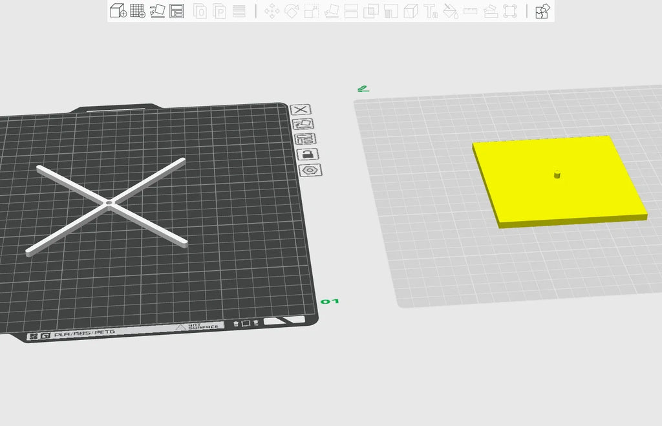Activate the Lay on Face tool
662x426 pixels.
332,11
